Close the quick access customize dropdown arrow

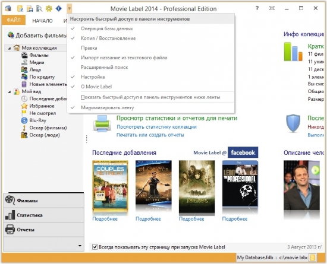[x=70, y=8]
